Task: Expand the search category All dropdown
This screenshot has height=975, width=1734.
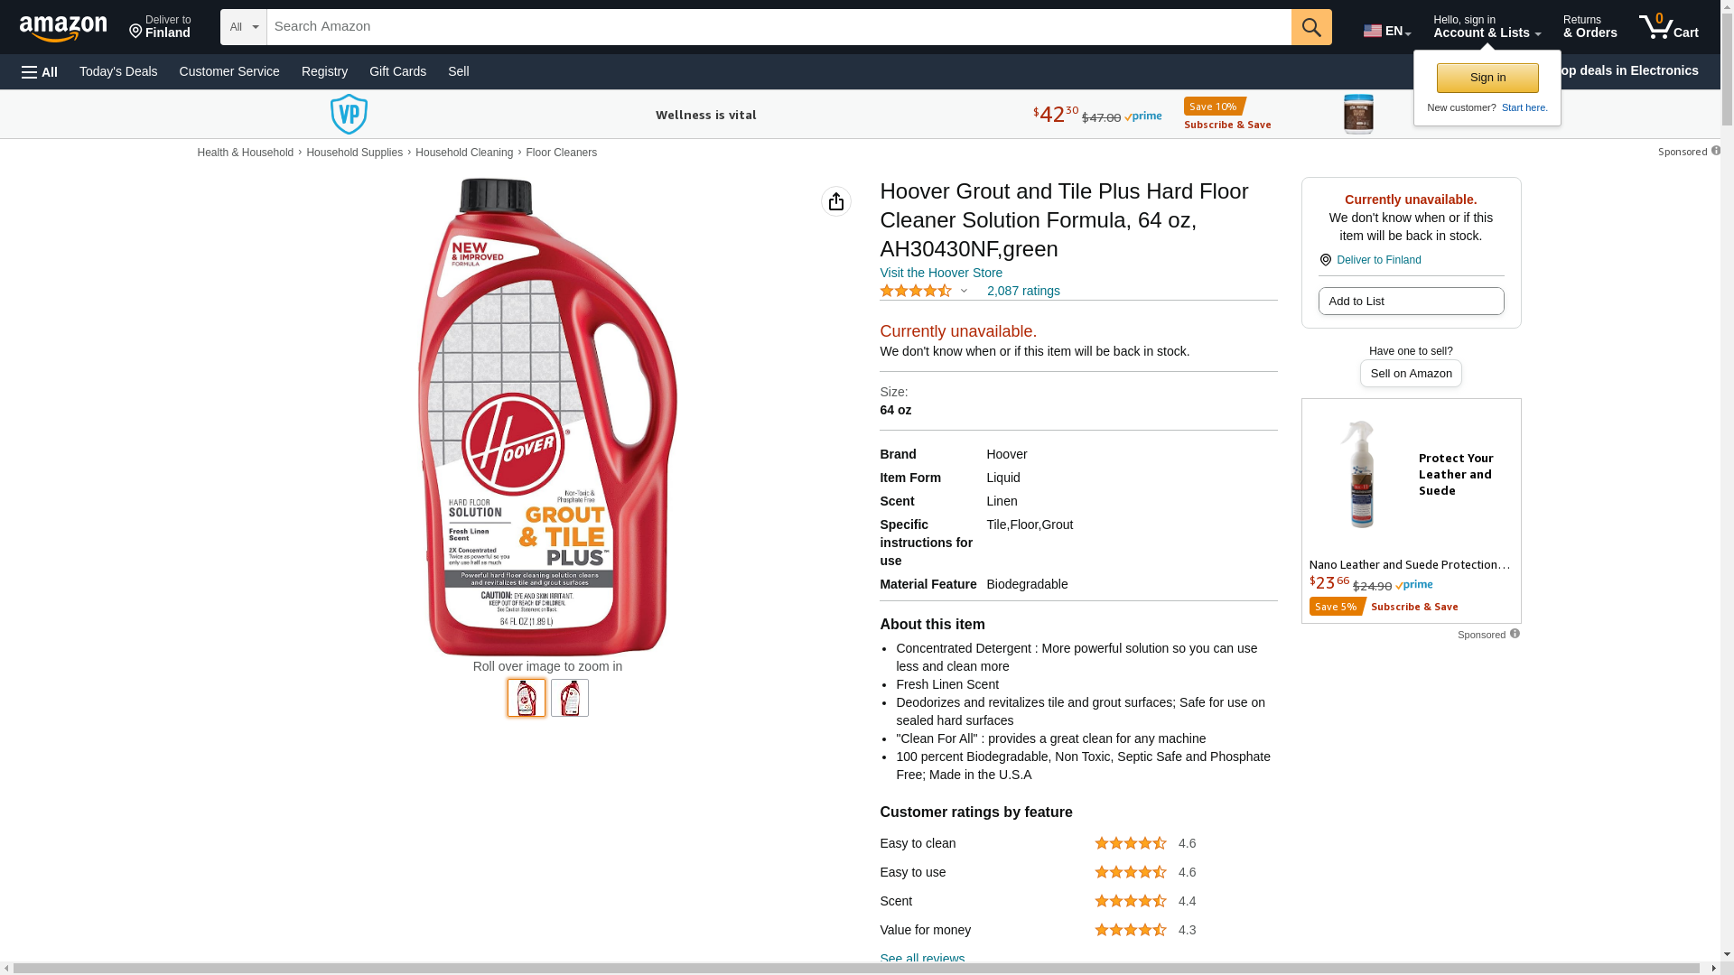Action: (243, 27)
